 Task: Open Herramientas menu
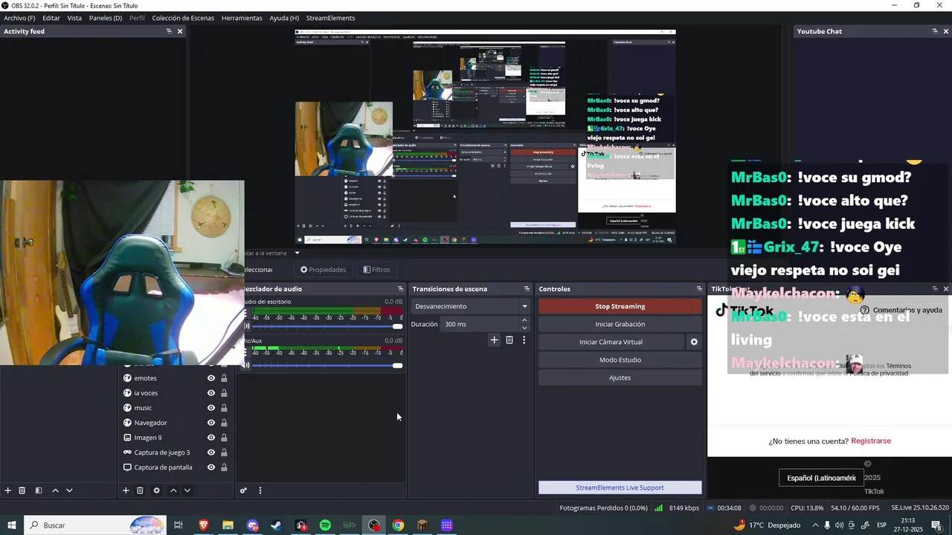(242, 18)
